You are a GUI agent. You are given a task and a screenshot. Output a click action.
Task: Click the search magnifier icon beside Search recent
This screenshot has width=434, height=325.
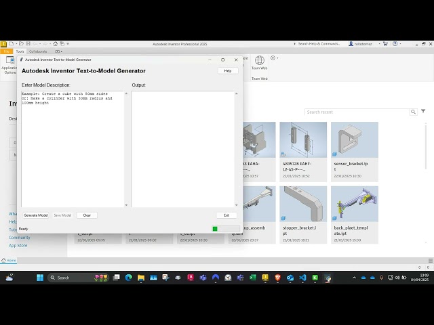(413, 112)
